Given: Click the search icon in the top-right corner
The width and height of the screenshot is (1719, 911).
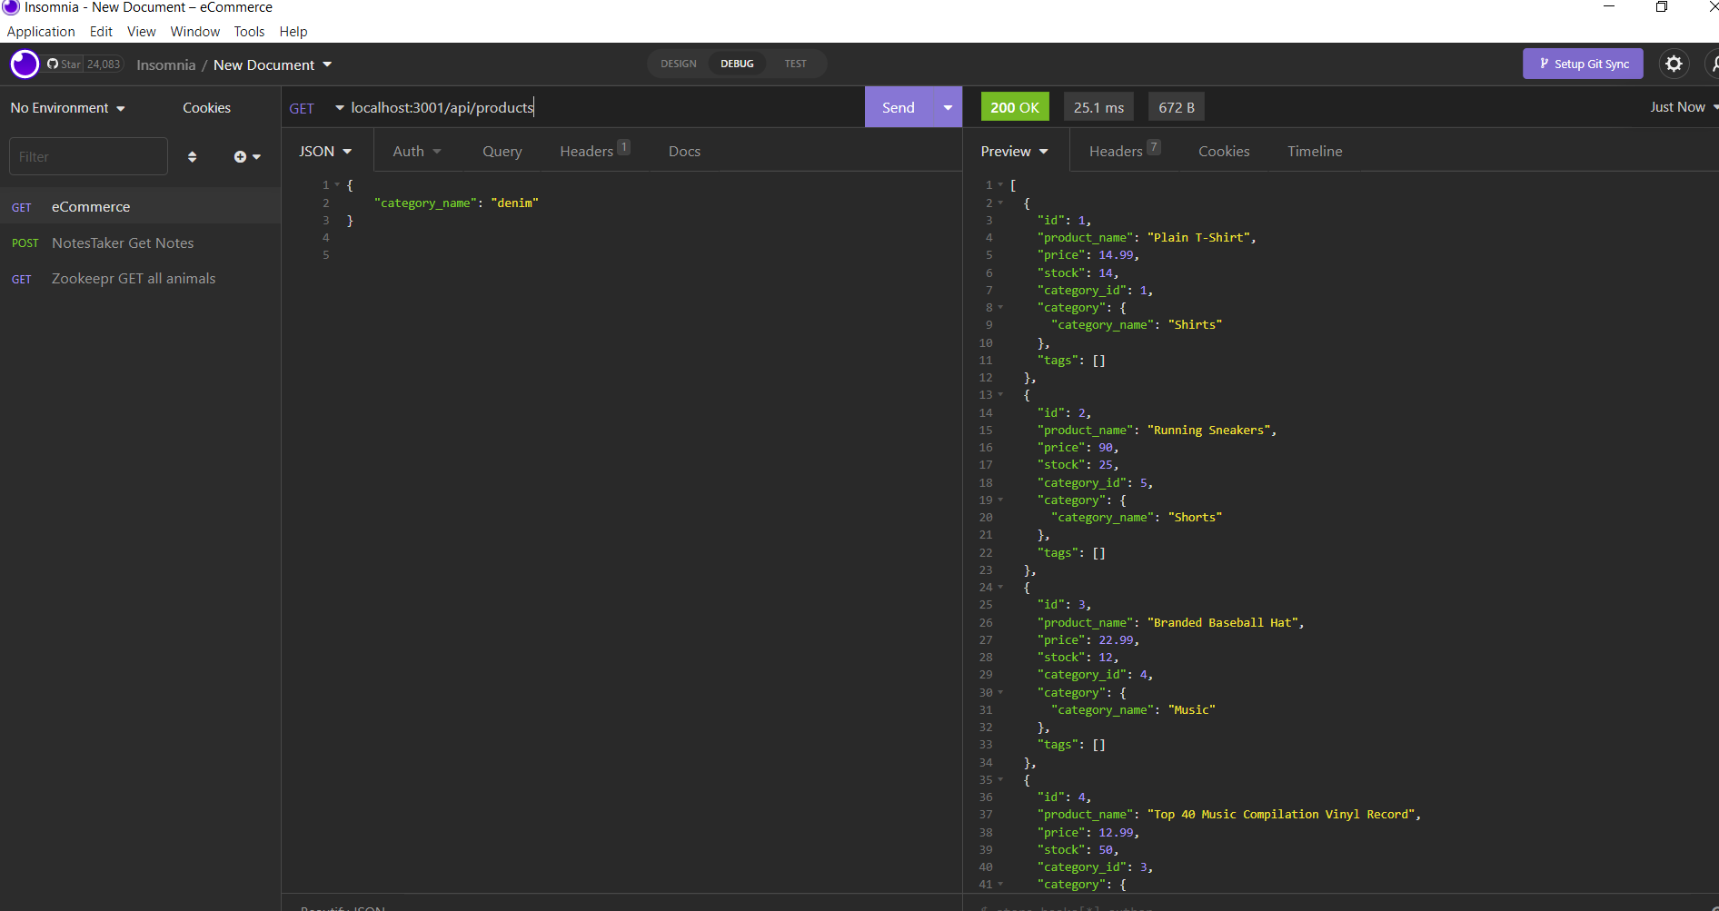Looking at the screenshot, I should (x=1714, y=64).
